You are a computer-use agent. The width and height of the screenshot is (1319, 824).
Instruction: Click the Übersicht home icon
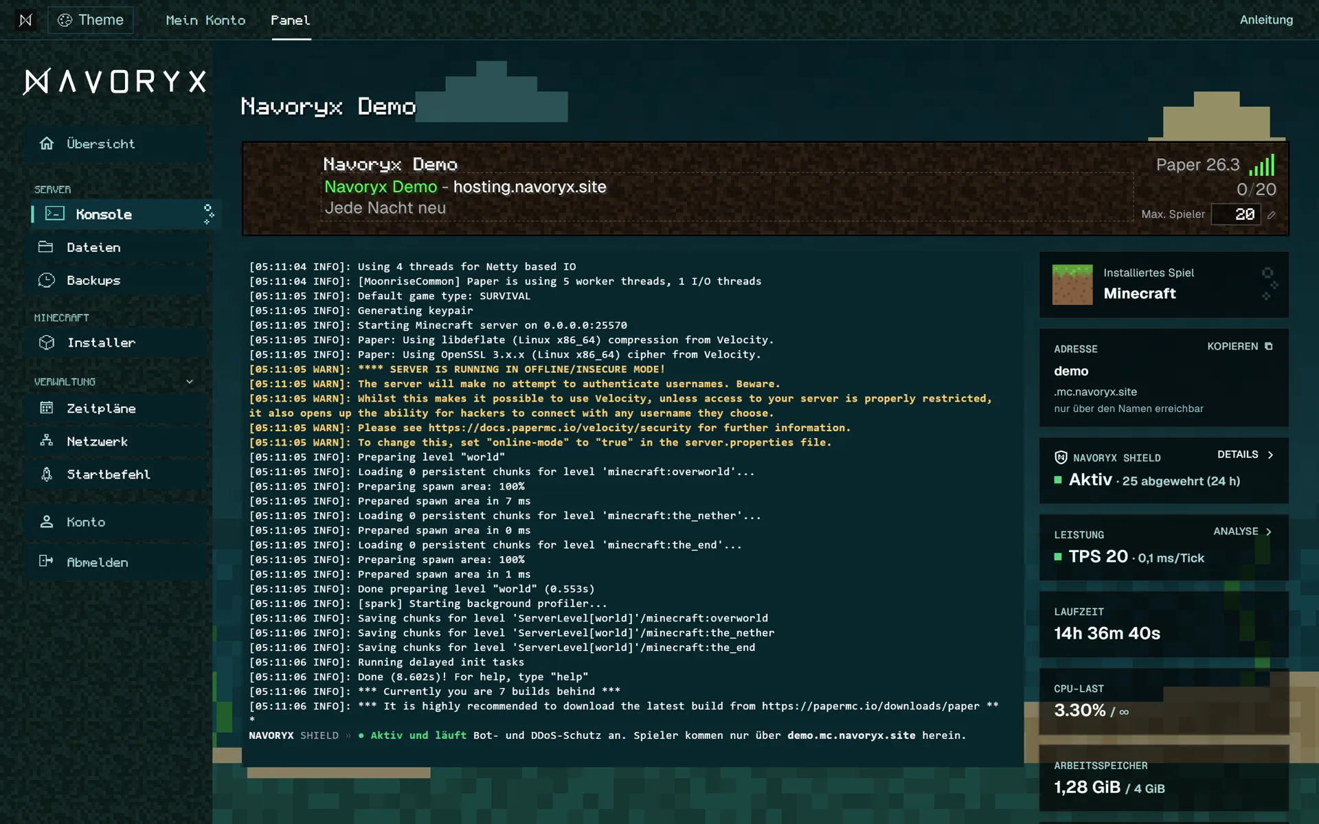click(x=46, y=144)
